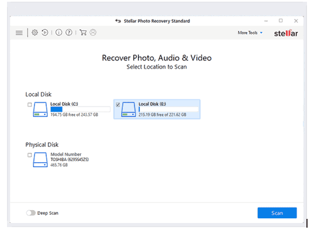Click the title bar app icon
The height and width of the screenshot is (230, 314).
pyautogui.click(x=118, y=21)
